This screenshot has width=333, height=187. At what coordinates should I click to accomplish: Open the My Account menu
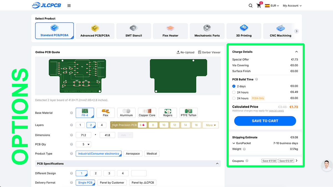292,6
